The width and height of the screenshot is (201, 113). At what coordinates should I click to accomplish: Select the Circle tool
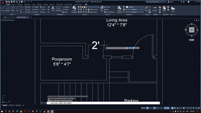(13, 9)
